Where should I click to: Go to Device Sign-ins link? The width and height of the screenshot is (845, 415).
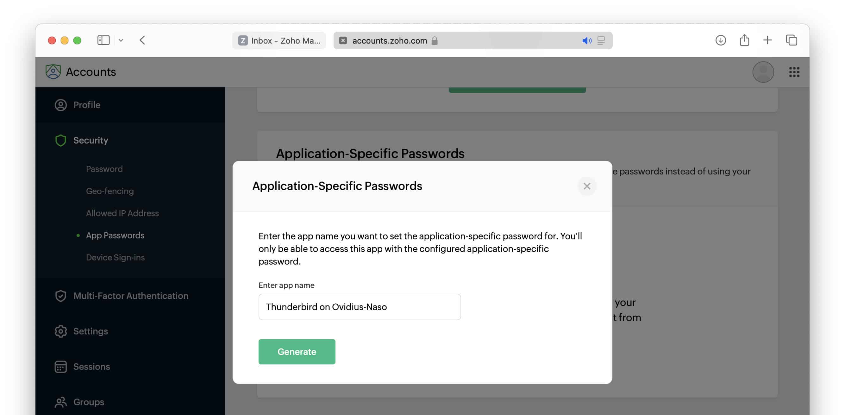[x=115, y=258]
